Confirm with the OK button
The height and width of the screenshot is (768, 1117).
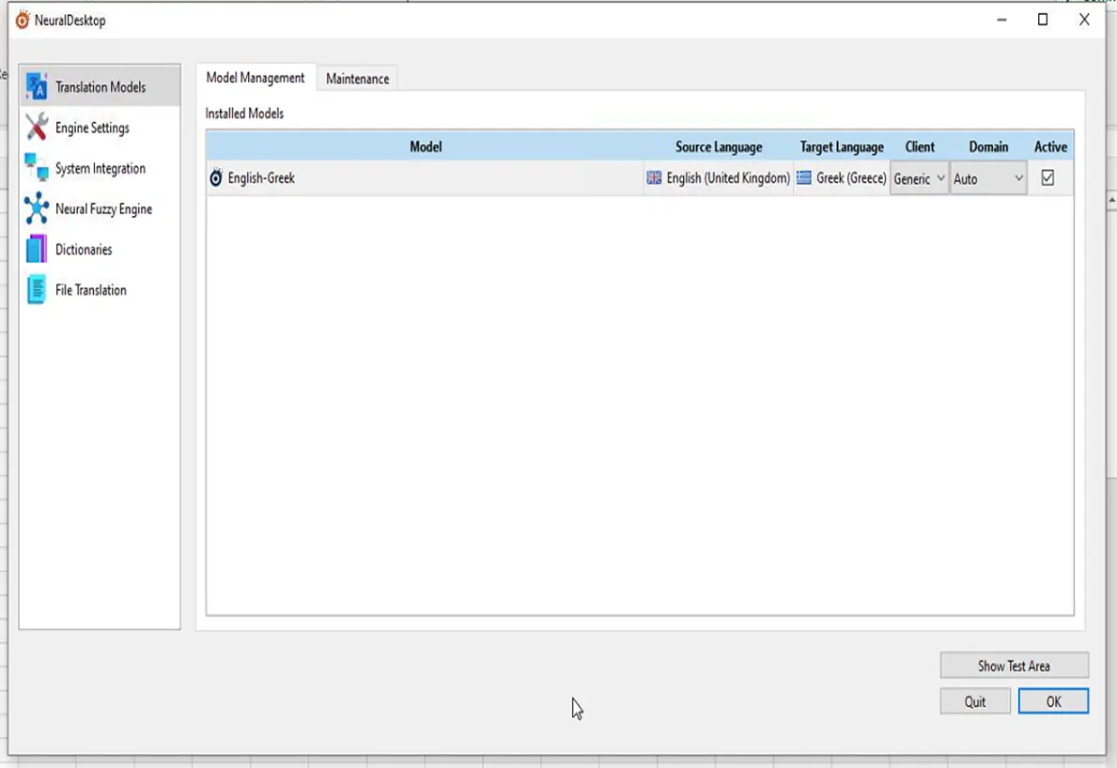1053,701
